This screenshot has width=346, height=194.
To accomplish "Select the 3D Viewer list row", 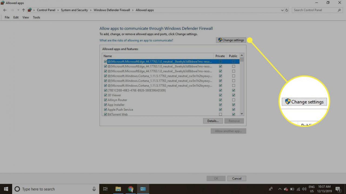I will [171, 95].
